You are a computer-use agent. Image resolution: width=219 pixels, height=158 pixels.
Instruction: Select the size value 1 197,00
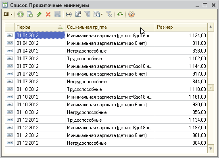click(197, 128)
